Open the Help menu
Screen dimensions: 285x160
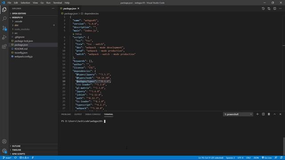point(67,3)
